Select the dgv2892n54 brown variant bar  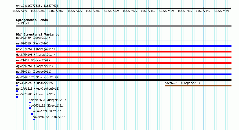pyautogui.click(x=124, y=69)
